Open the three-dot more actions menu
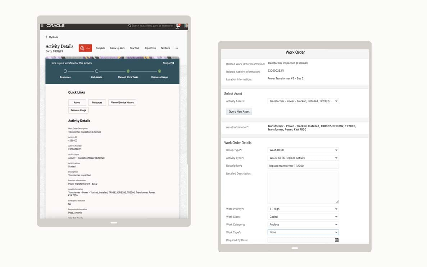The width and height of the screenshot is (427, 267). [176, 48]
